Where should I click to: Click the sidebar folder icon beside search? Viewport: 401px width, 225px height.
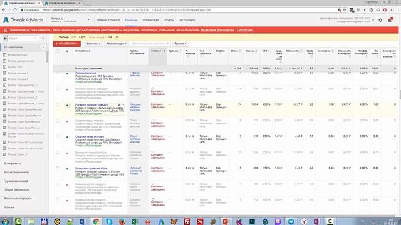(x=5, y=39)
